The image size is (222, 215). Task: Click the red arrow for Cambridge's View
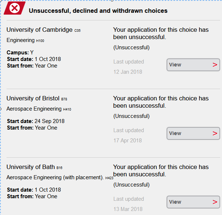(215, 65)
